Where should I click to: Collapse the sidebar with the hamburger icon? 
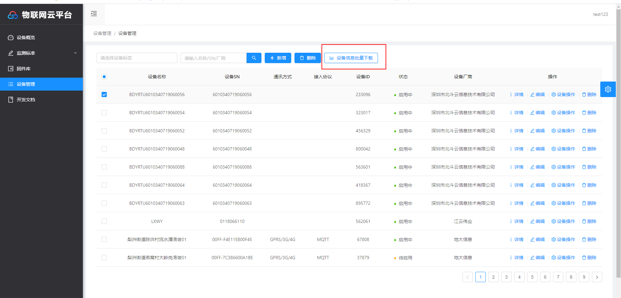[94, 14]
